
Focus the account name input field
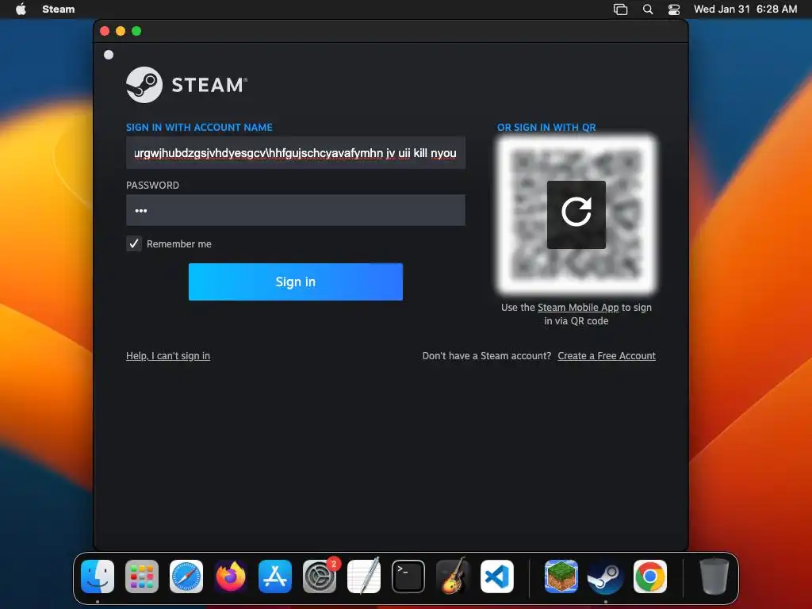click(x=296, y=153)
